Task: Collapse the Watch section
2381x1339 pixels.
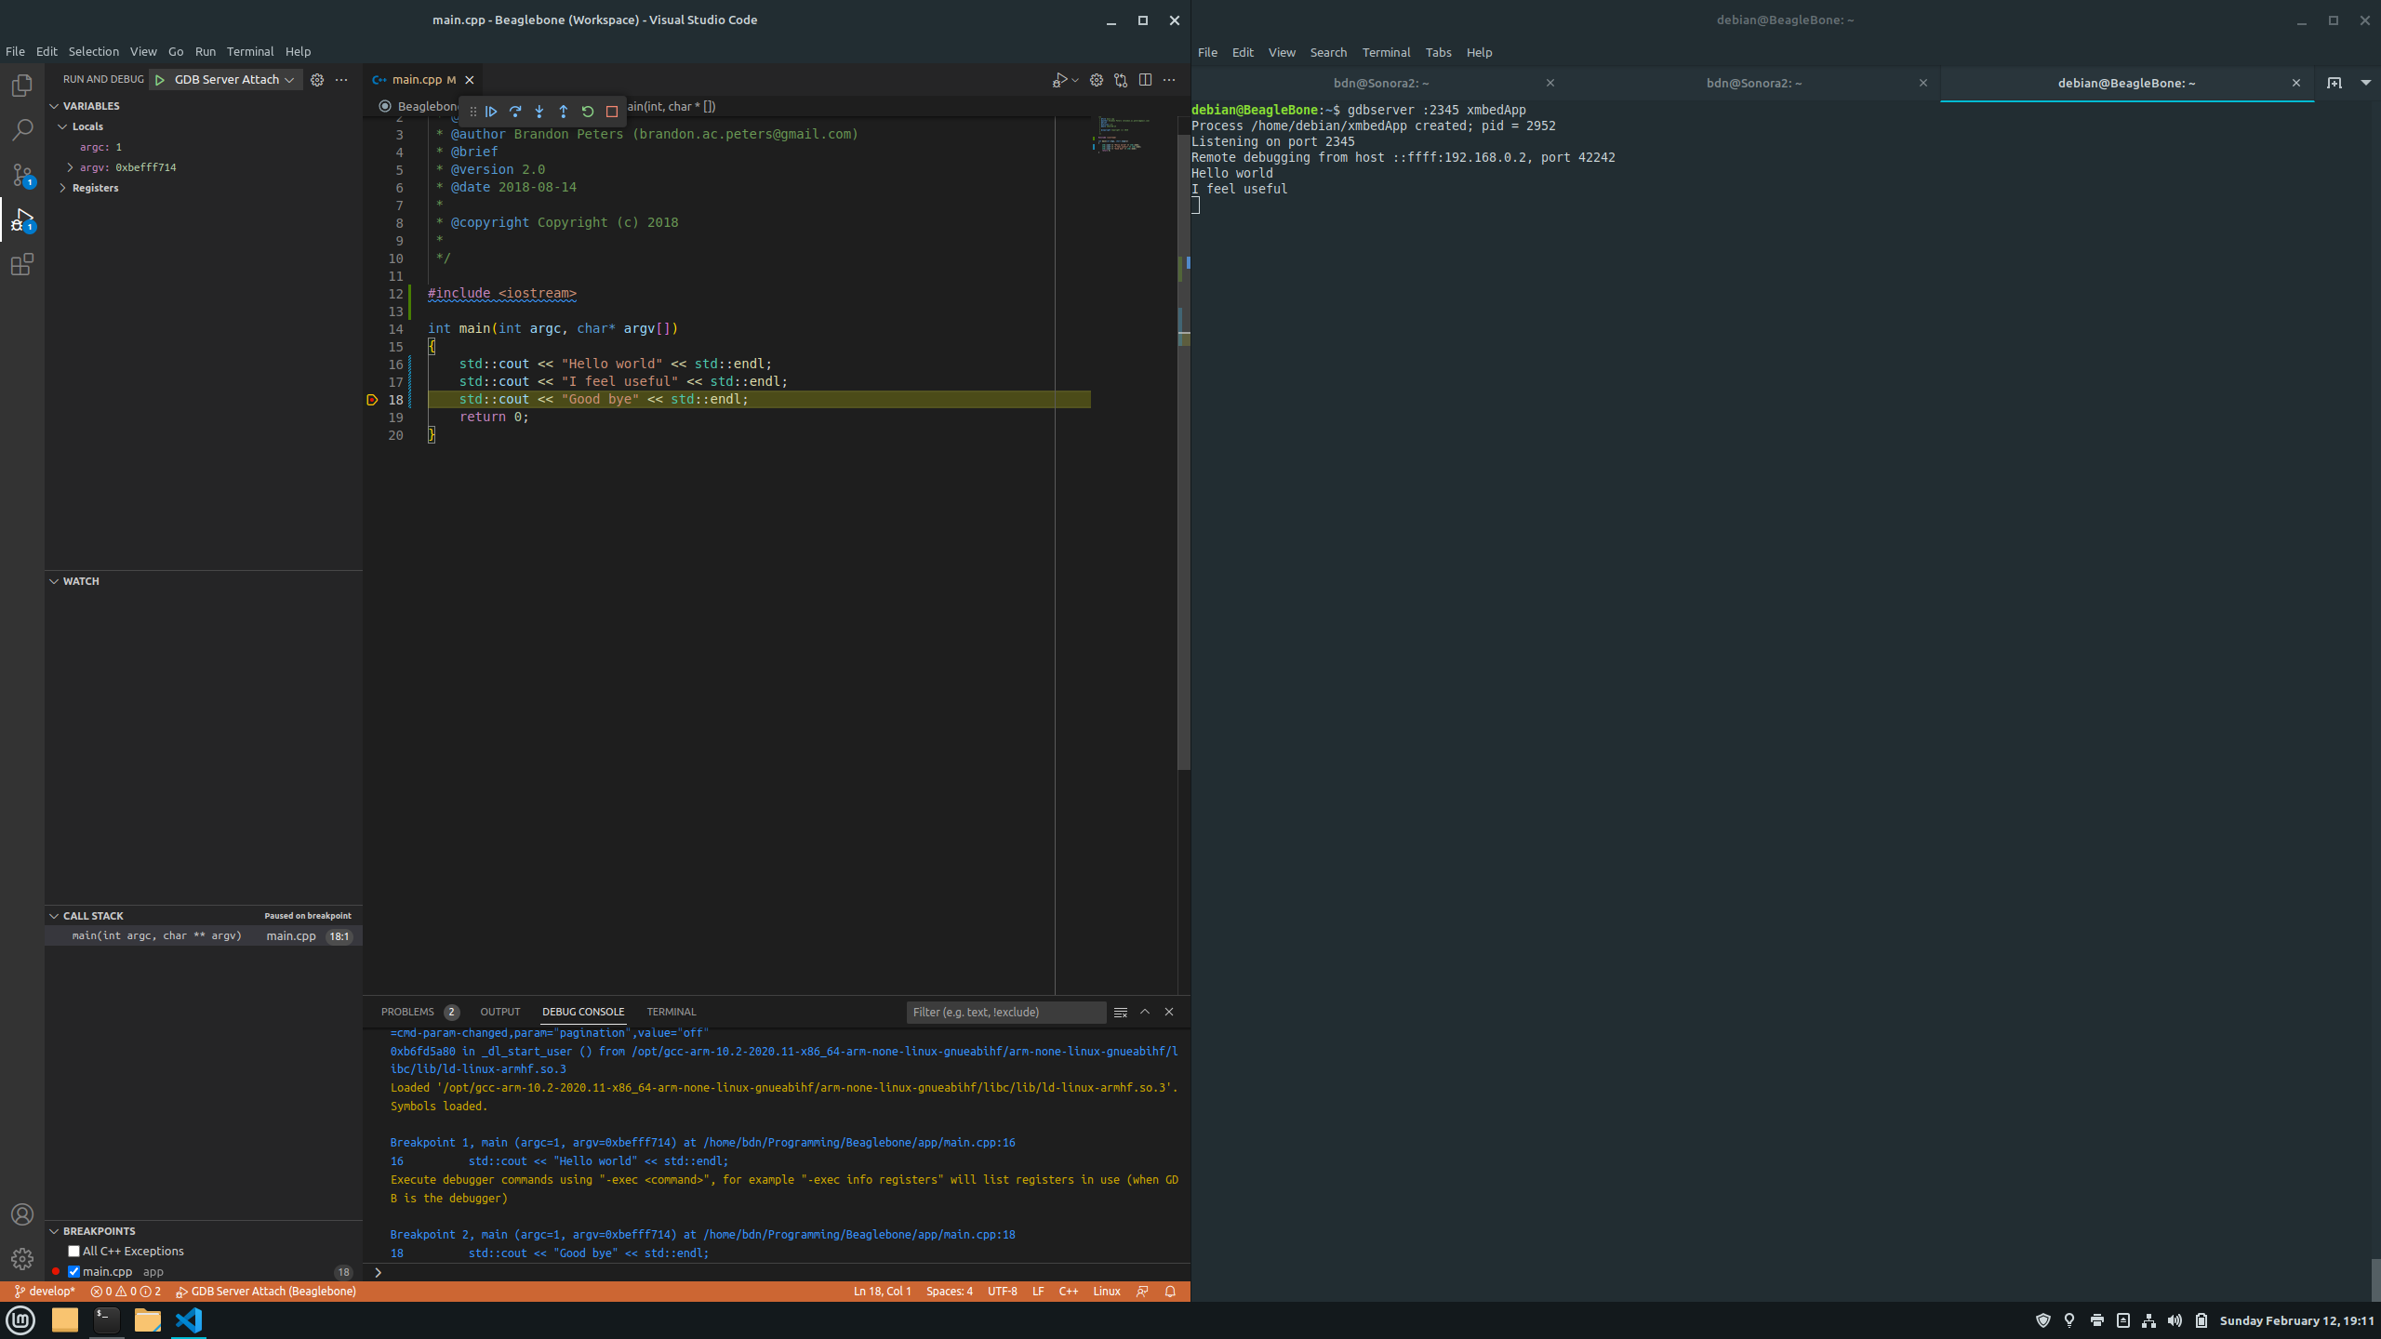Action: pyautogui.click(x=54, y=580)
